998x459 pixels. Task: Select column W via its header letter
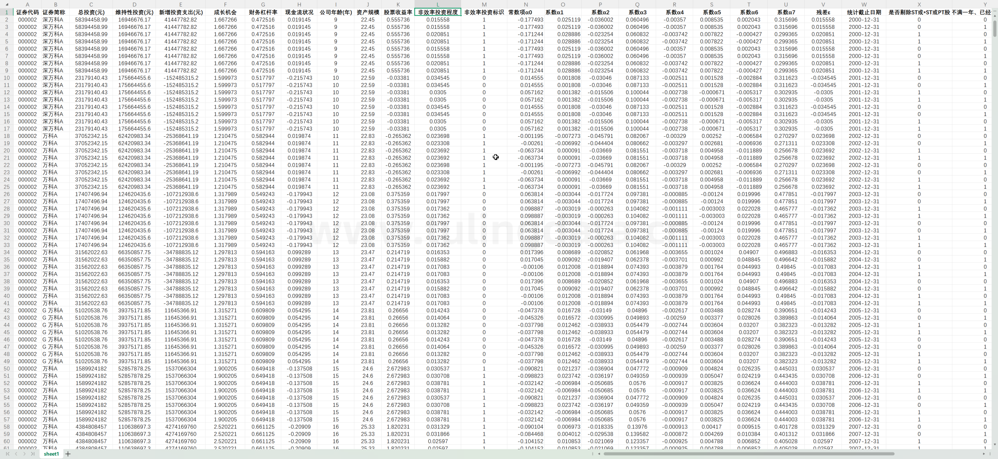tap(864, 4)
